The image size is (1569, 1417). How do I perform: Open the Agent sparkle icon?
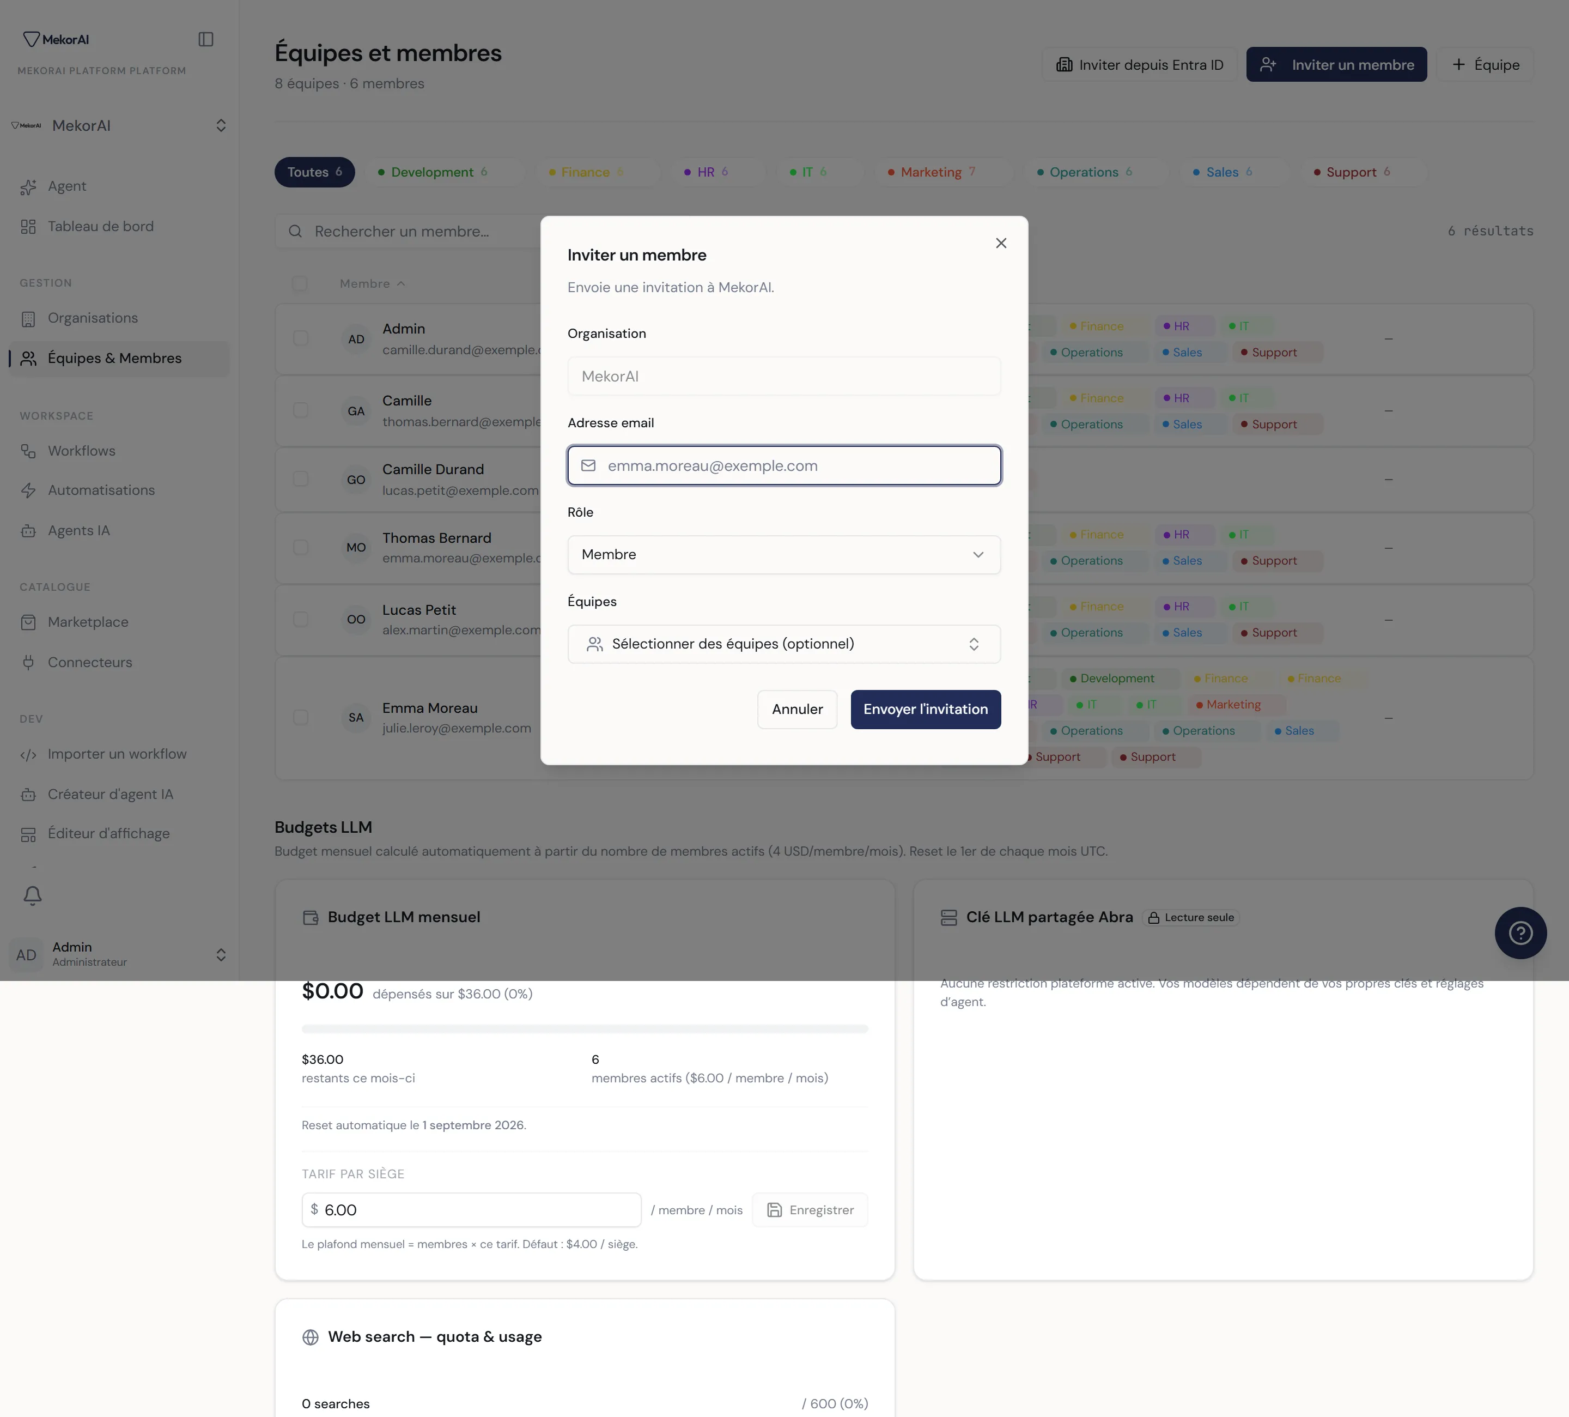[x=29, y=187]
